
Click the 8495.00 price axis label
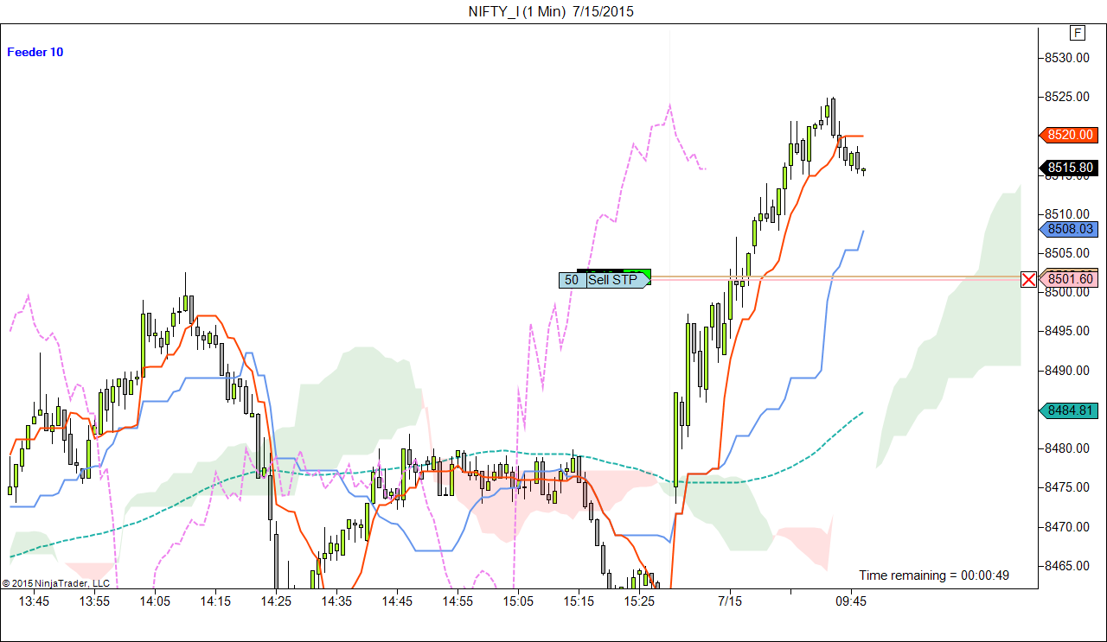1065,331
